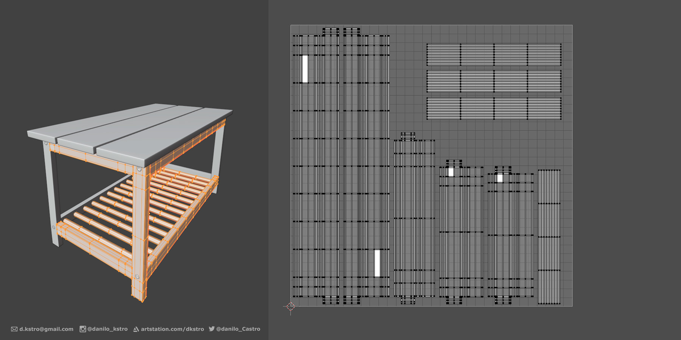Open the @danilo_Castro Twitter handle
The width and height of the screenshot is (681, 340).
point(239,329)
